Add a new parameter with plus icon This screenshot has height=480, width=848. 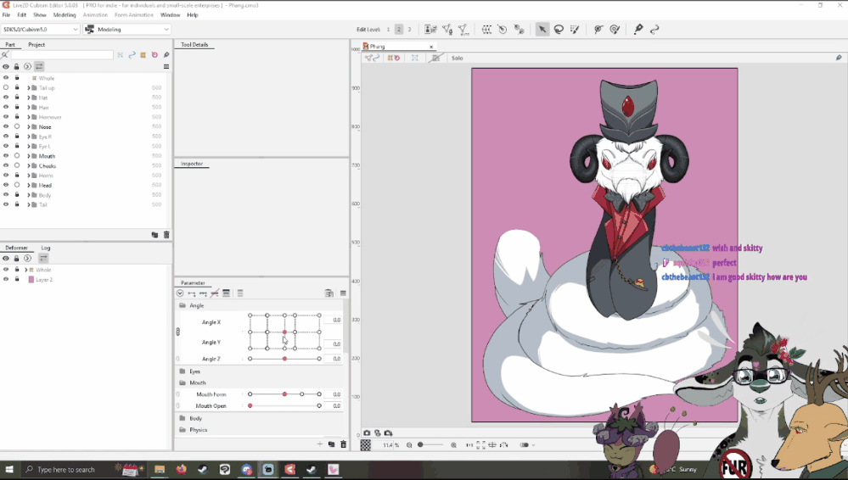pyautogui.click(x=320, y=444)
